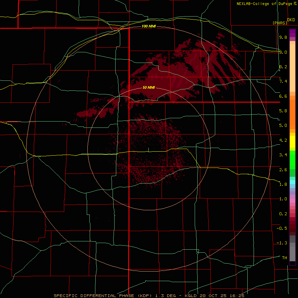The height and width of the screenshot is (298, 298).
Task: Click the 2.6 color scale value
Action: click(x=283, y=170)
